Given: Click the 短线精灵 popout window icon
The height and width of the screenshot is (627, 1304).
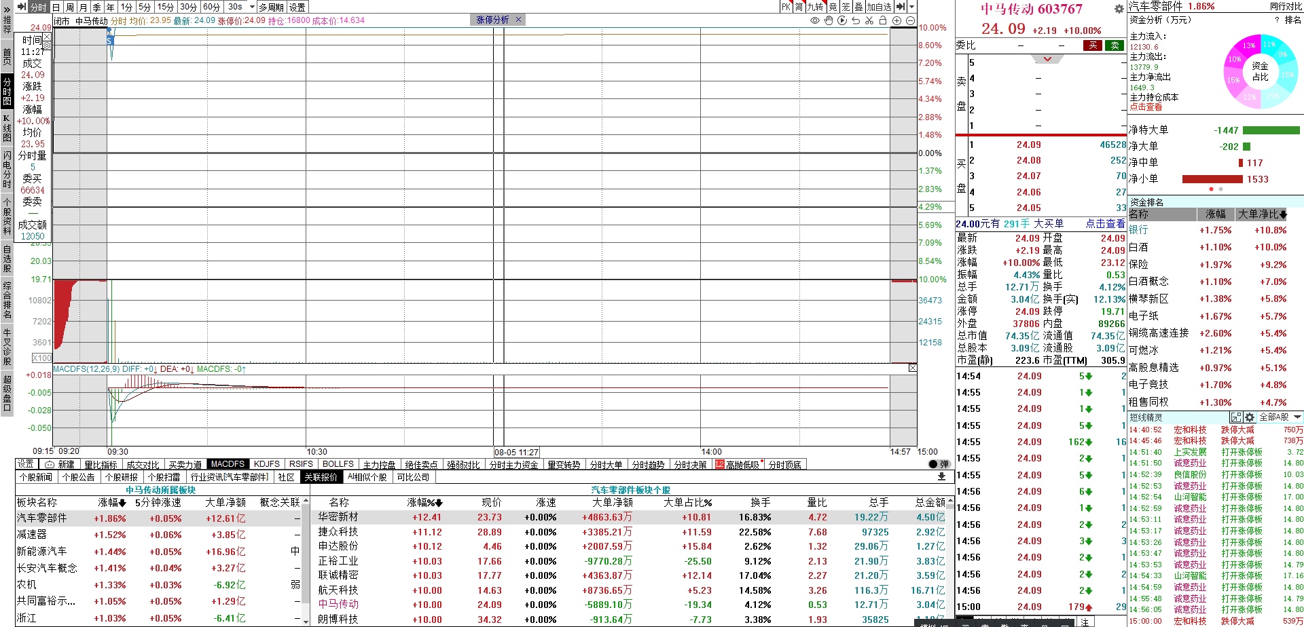Looking at the screenshot, I should pos(1235,417).
